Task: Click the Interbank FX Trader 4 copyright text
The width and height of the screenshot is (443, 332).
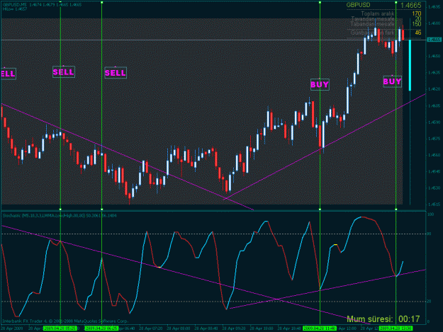Action: [x=65, y=321]
